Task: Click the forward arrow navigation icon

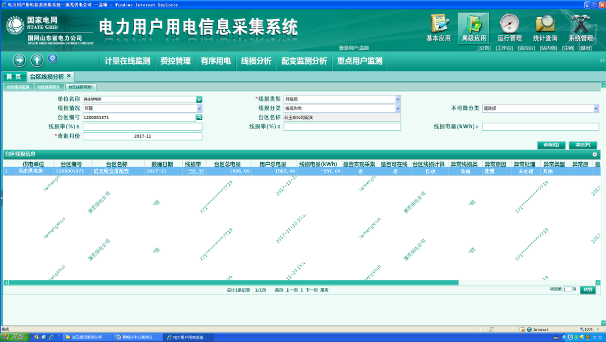Action: (x=19, y=61)
